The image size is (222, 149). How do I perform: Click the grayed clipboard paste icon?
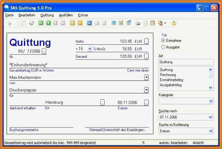(x=24, y=23)
